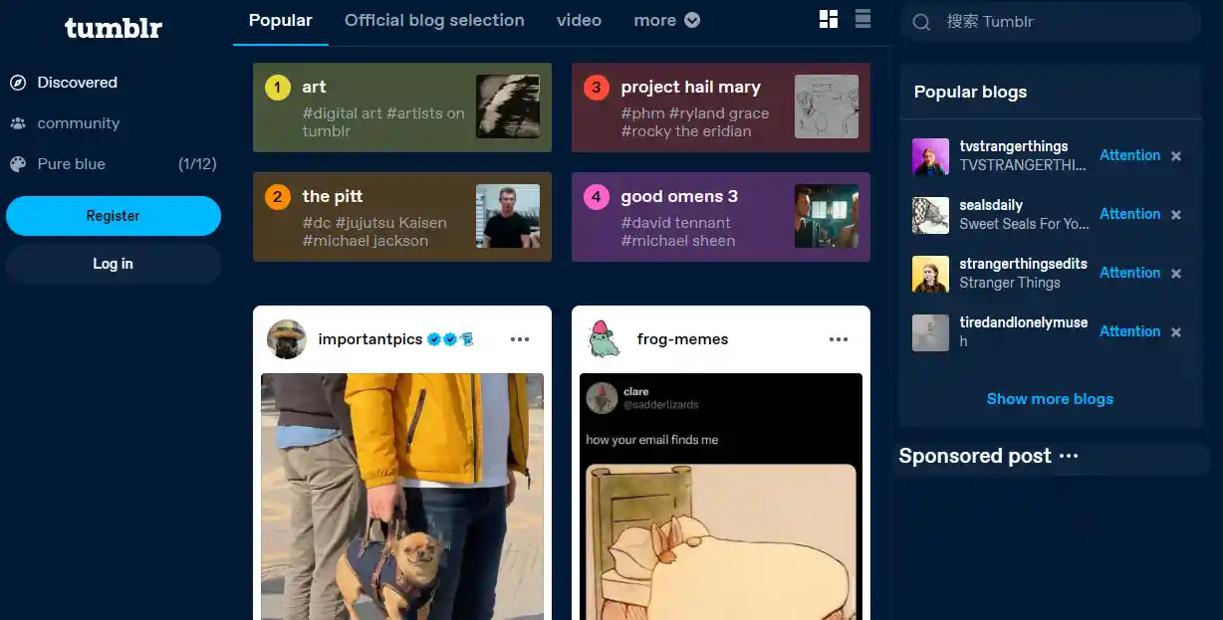The width and height of the screenshot is (1223, 620).
Task: Open importantpics blog name
Action: click(370, 339)
